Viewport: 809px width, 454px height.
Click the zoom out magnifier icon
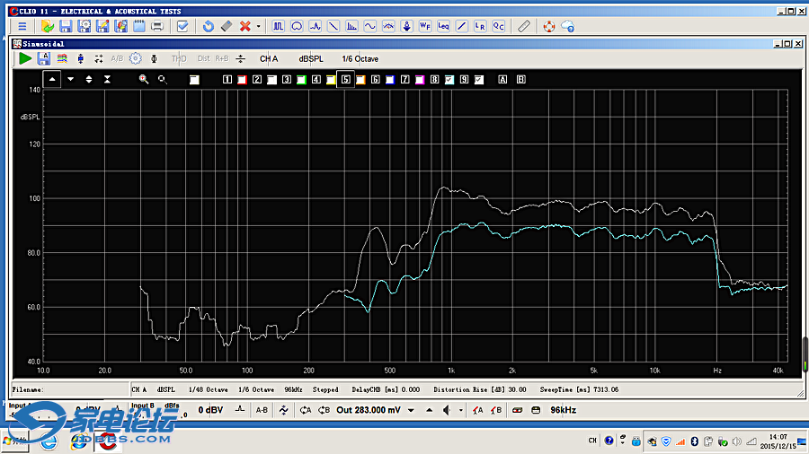pyautogui.click(x=163, y=79)
